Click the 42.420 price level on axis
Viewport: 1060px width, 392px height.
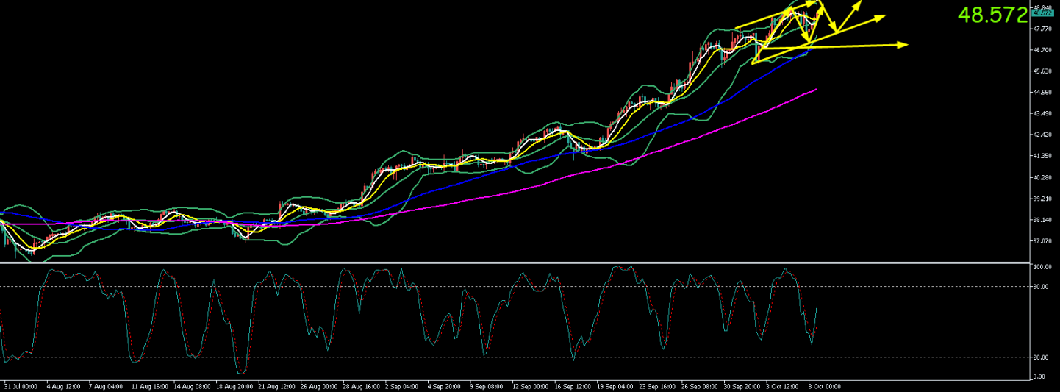[1043, 135]
